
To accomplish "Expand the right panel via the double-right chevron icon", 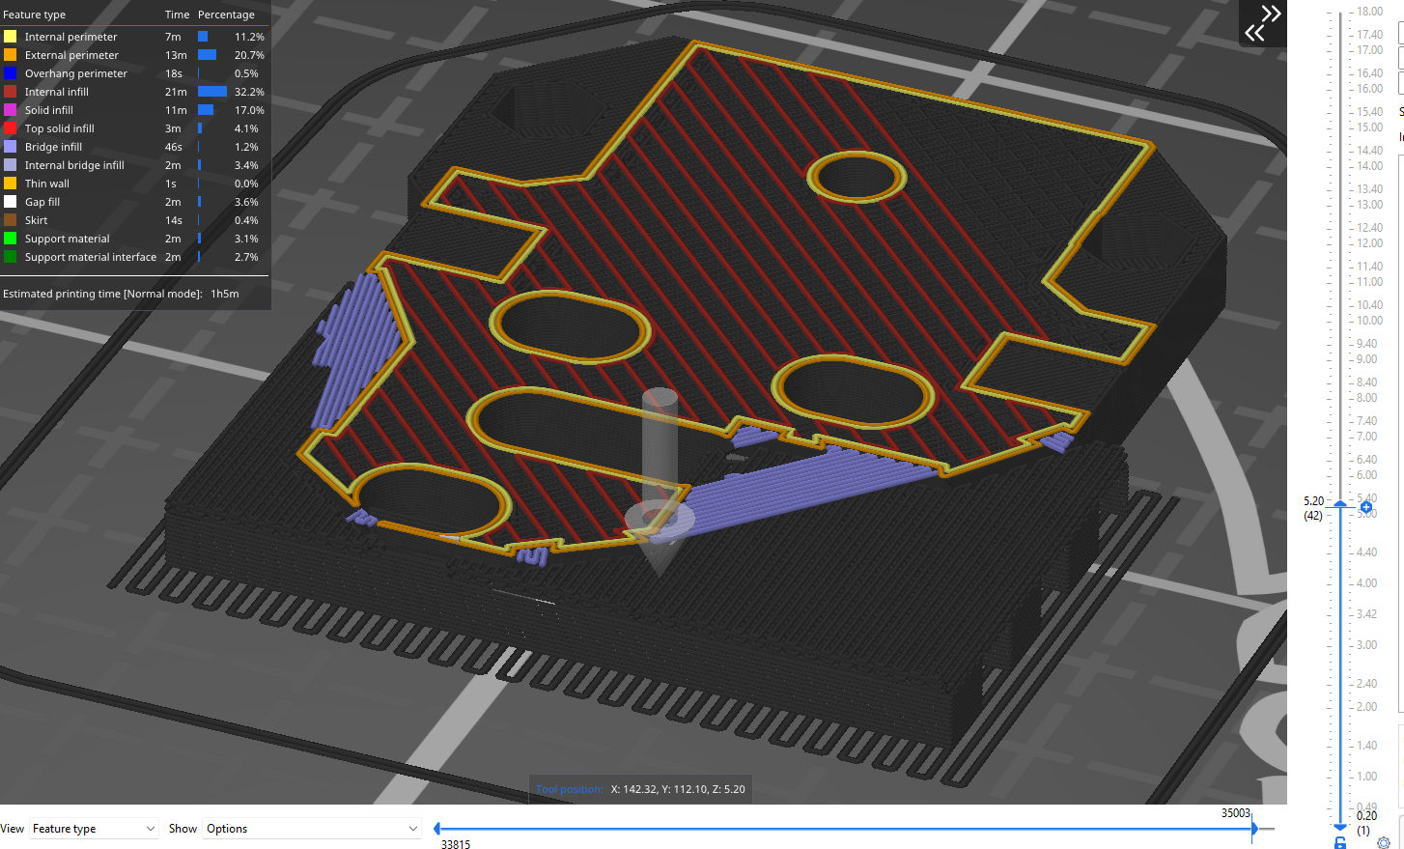I will [x=1271, y=14].
